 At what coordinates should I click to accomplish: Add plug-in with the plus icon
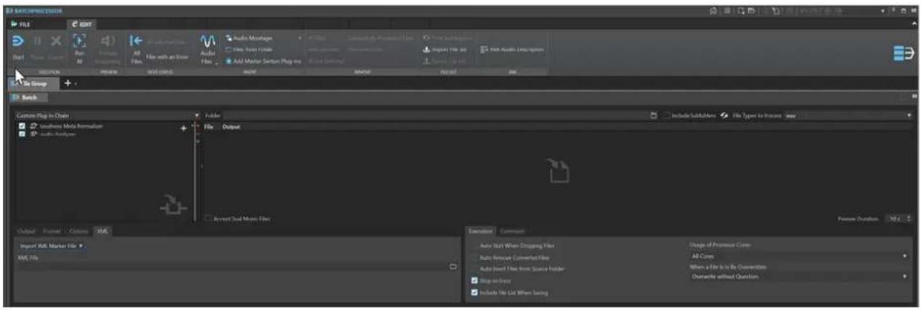(184, 128)
